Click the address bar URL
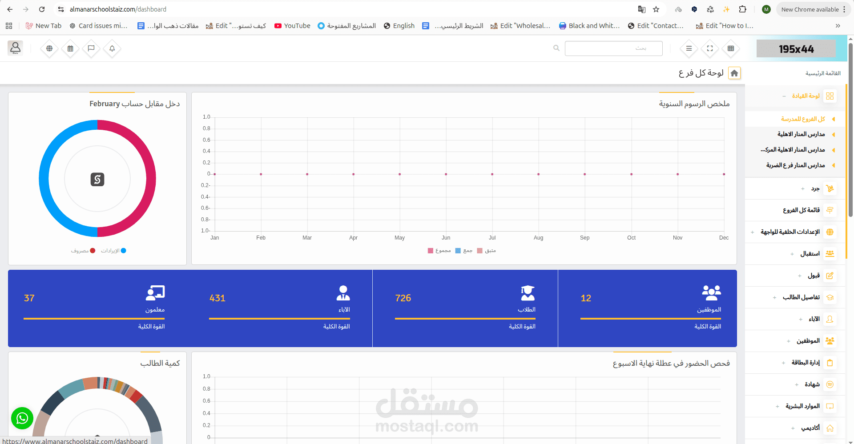Screen dimensions: 854x444 click(118, 9)
